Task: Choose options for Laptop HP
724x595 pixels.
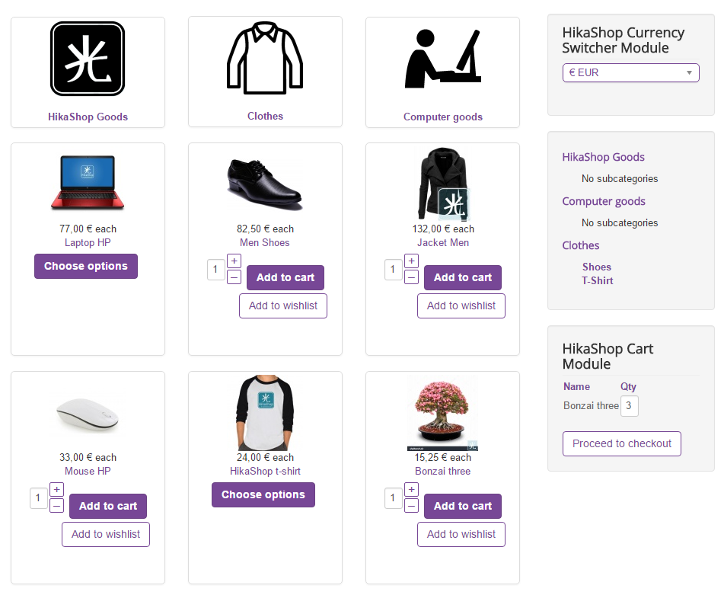Action: tap(86, 266)
